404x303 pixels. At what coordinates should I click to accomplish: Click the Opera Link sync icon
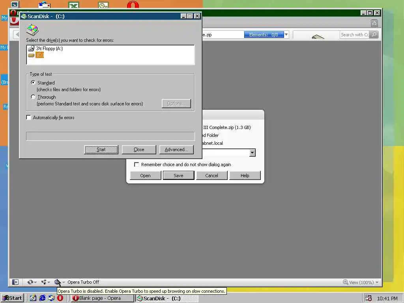pos(30,282)
